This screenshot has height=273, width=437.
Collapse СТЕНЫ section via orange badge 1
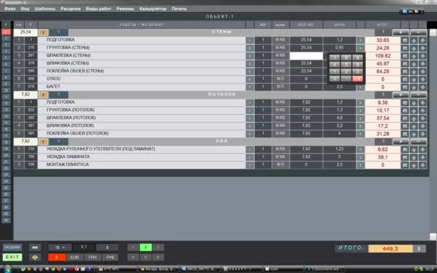pyautogui.click(x=43, y=33)
